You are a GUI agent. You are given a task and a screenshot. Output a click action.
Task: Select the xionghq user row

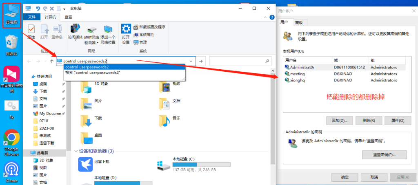pyautogui.click(x=345, y=80)
